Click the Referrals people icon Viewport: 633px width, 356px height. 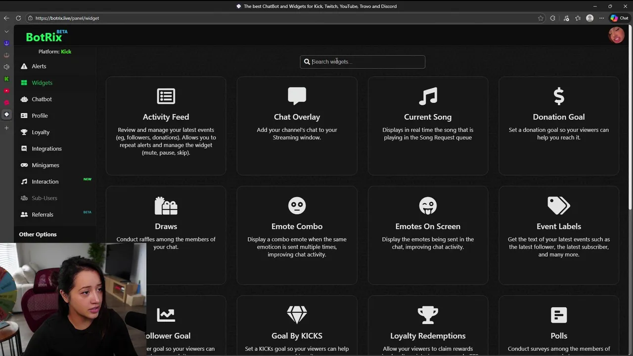pos(24,215)
